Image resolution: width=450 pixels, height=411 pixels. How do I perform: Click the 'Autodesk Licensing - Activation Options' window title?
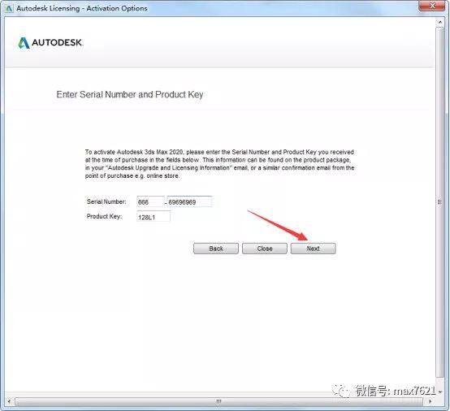coord(82,8)
